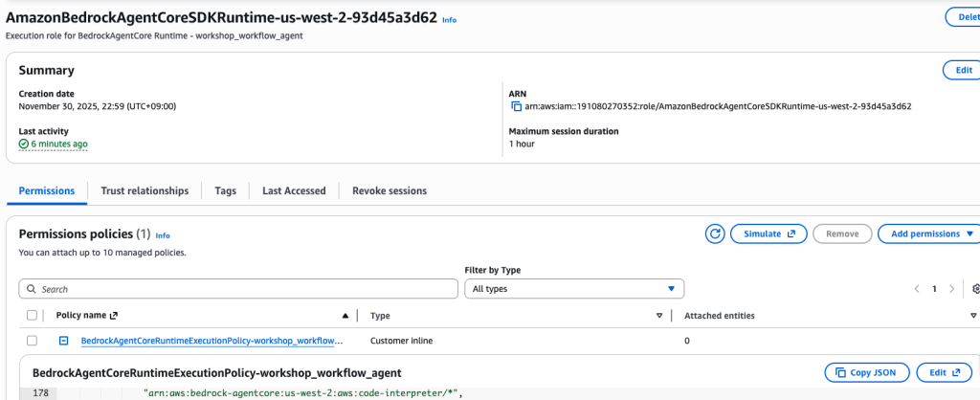The width and height of the screenshot is (980, 400).
Task: Open the Trust relationships tab
Action: click(x=145, y=190)
